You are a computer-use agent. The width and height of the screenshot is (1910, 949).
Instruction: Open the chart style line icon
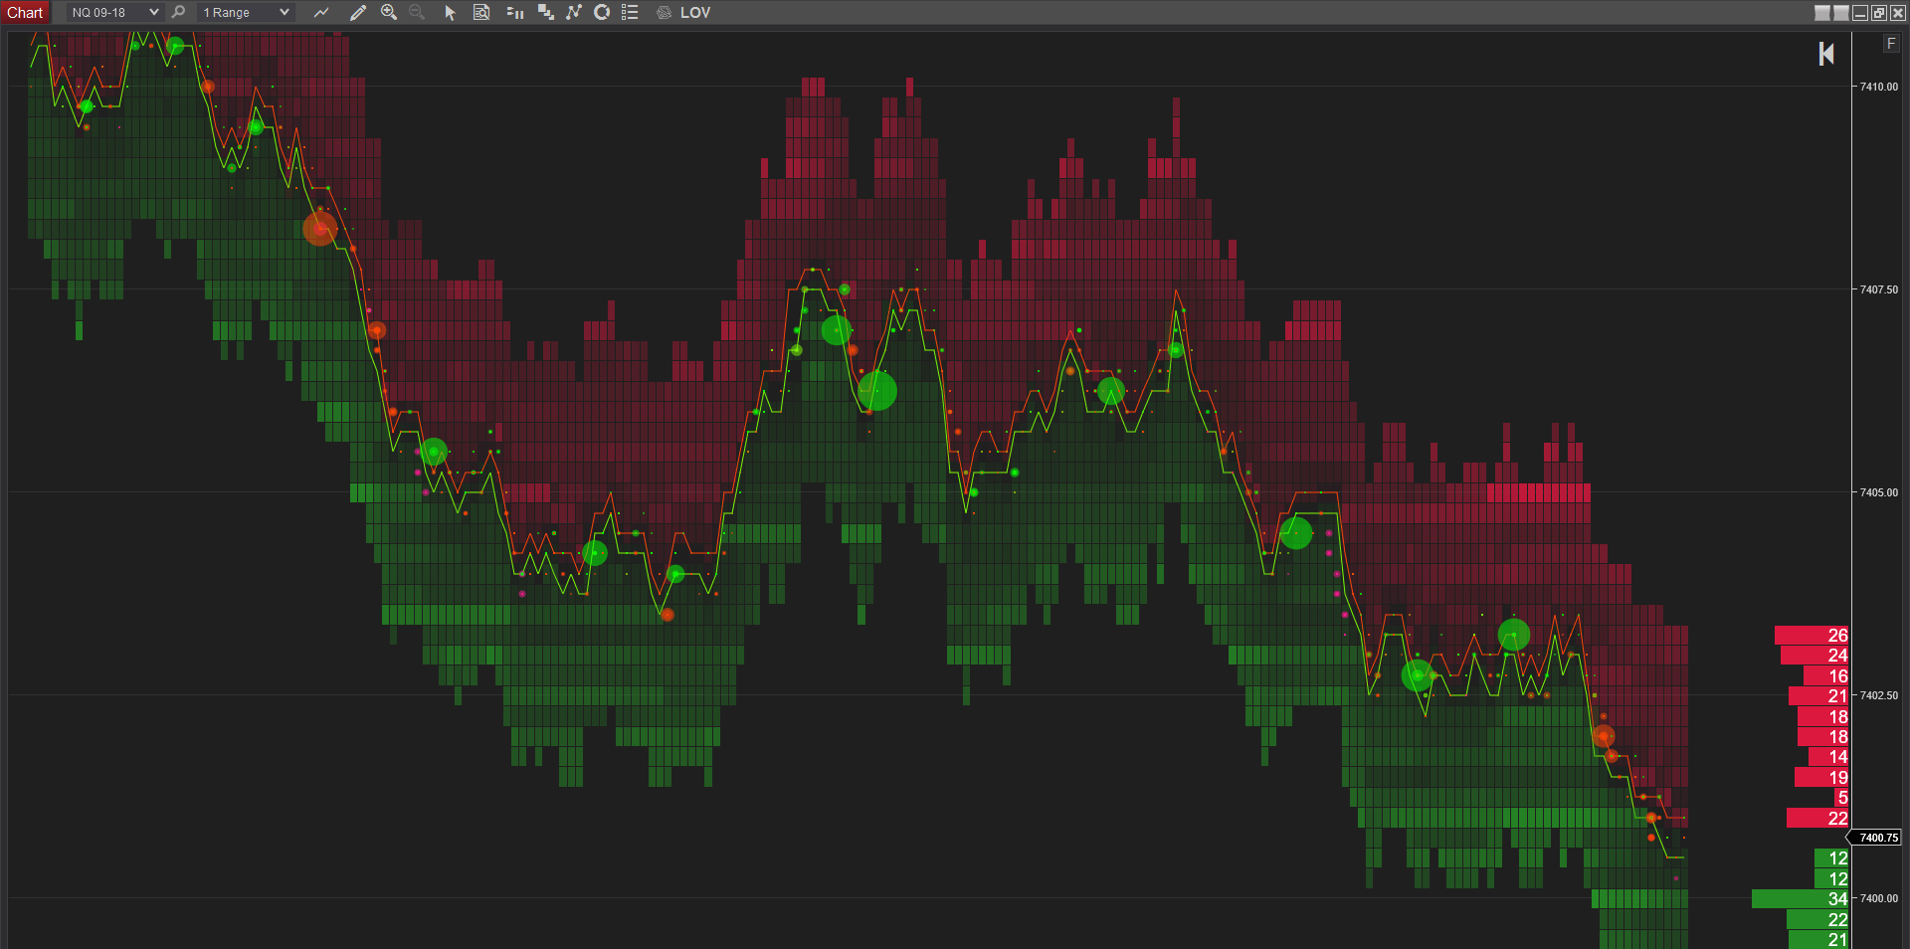tap(321, 12)
